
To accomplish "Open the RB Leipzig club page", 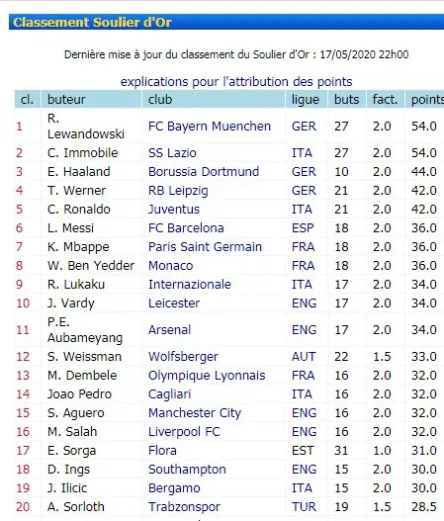I will [x=178, y=191].
